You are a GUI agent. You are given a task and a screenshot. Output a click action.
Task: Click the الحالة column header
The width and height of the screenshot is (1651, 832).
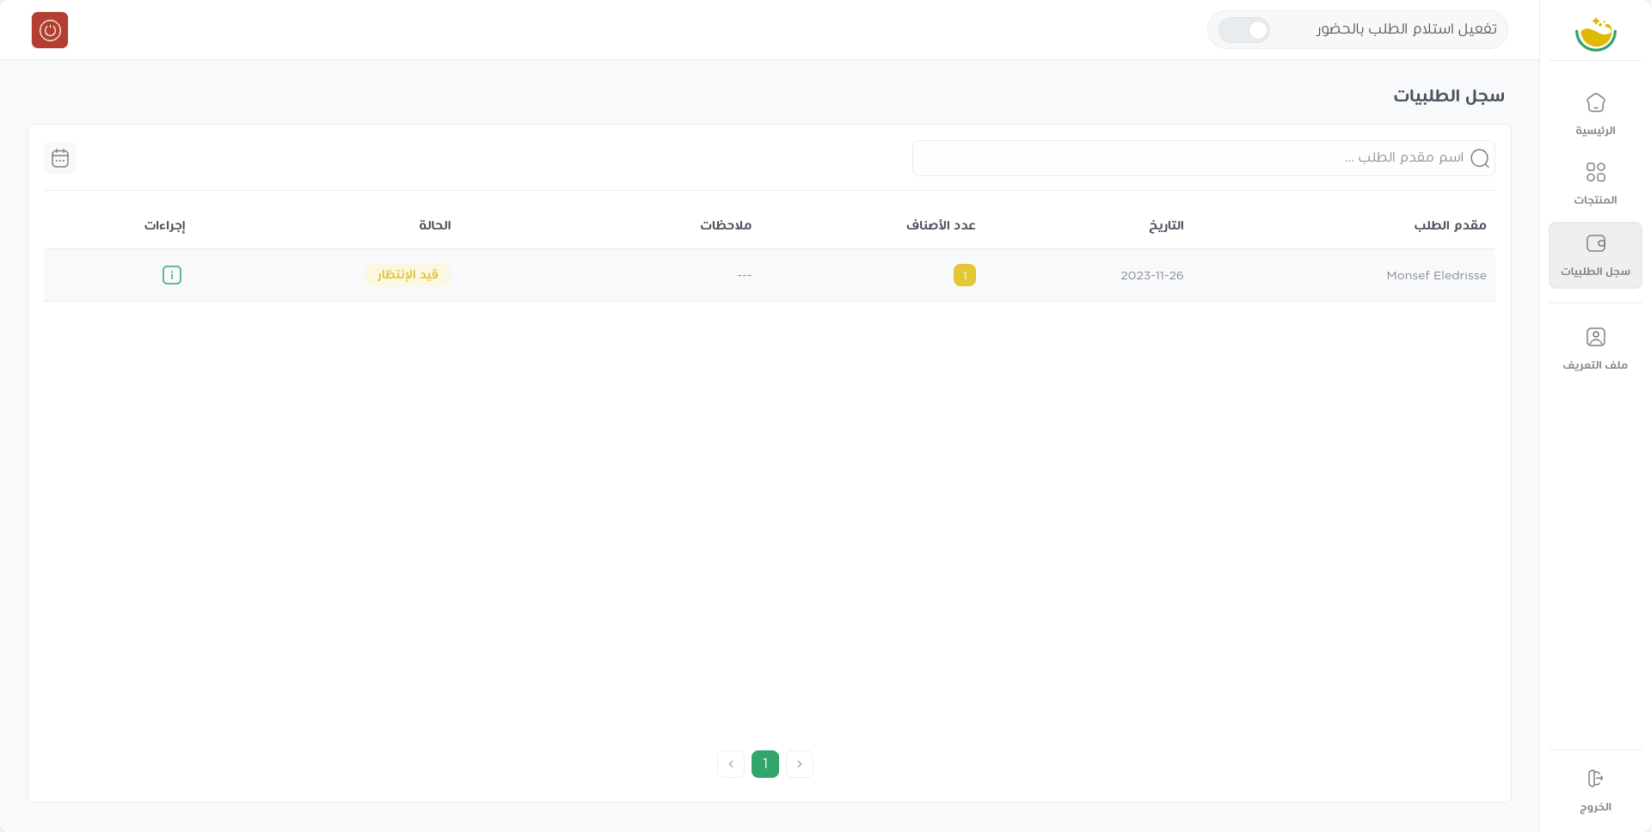[x=435, y=225]
